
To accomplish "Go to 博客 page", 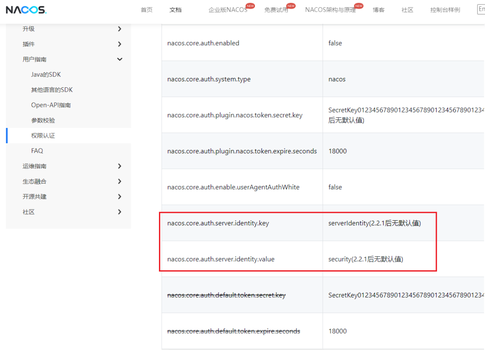I will [x=378, y=10].
